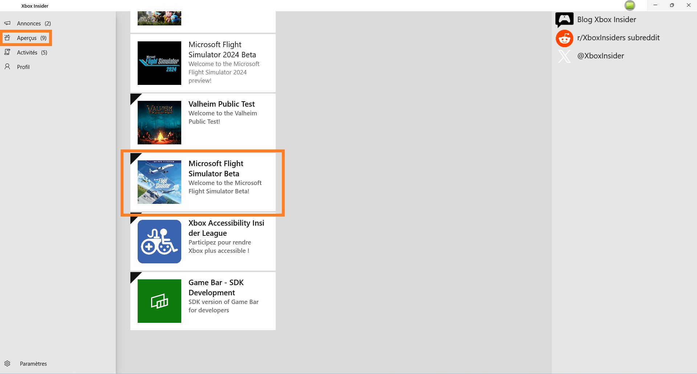Click the Aperçus sidebar icon
Screen dimensions: 697x374
[x=7, y=38]
